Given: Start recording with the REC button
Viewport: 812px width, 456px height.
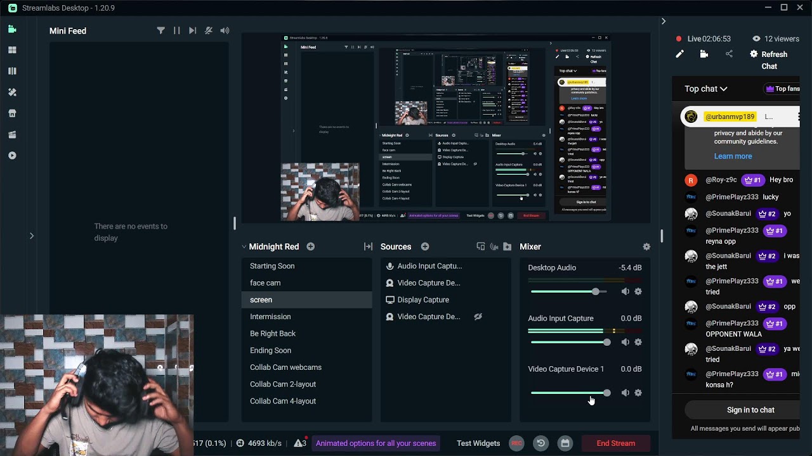Looking at the screenshot, I should 516,443.
